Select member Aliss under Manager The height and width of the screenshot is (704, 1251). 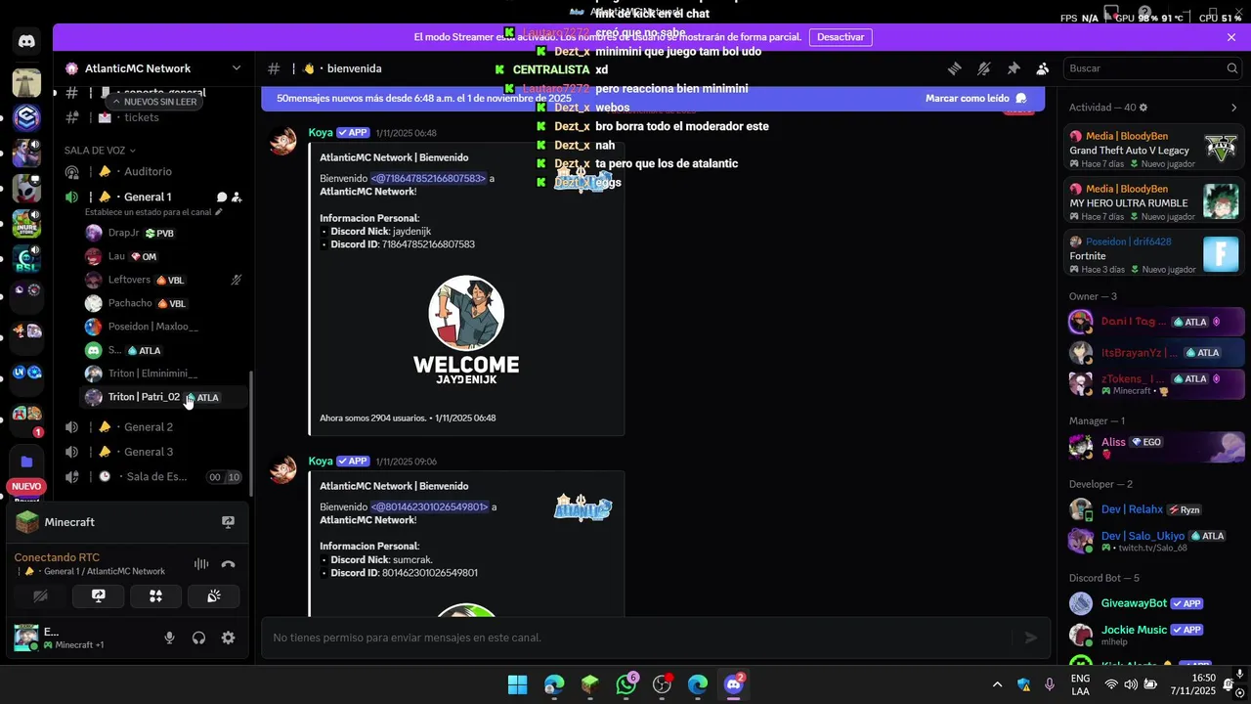1154,447
